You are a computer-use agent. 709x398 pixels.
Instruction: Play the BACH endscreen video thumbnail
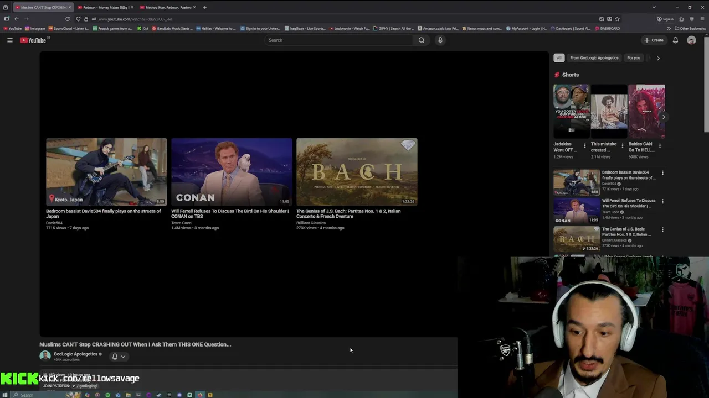tap(357, 172)
